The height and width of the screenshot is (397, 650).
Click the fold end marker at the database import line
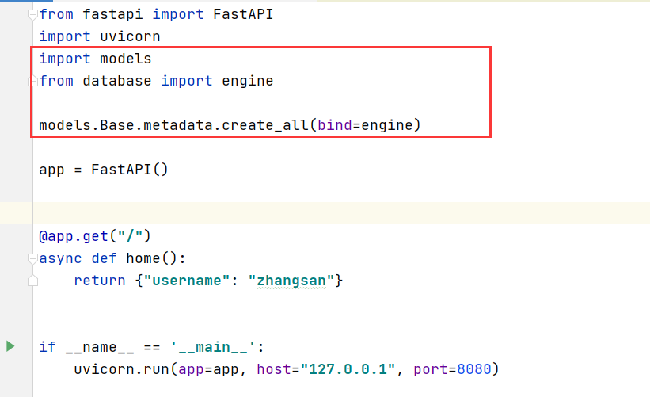coord(32,81)
